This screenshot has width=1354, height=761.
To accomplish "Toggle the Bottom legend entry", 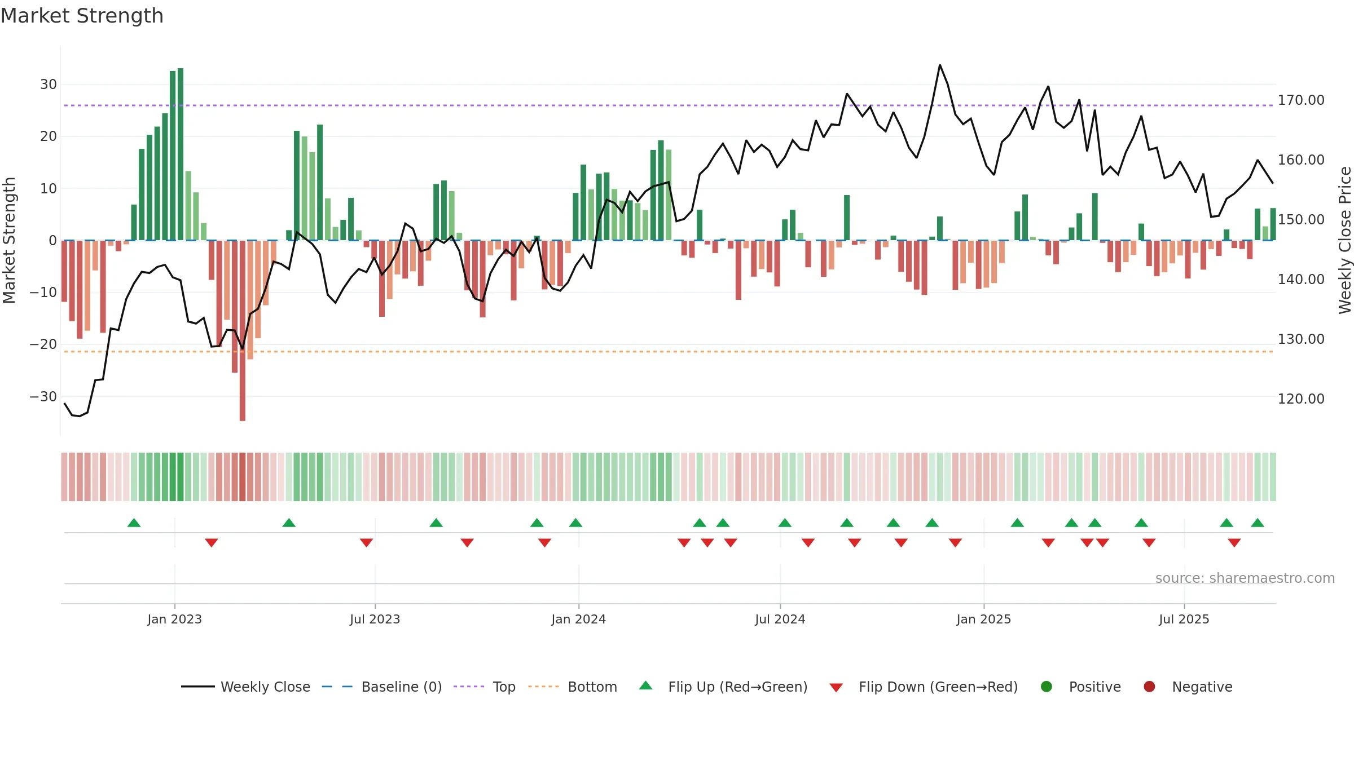I will 573,687.
